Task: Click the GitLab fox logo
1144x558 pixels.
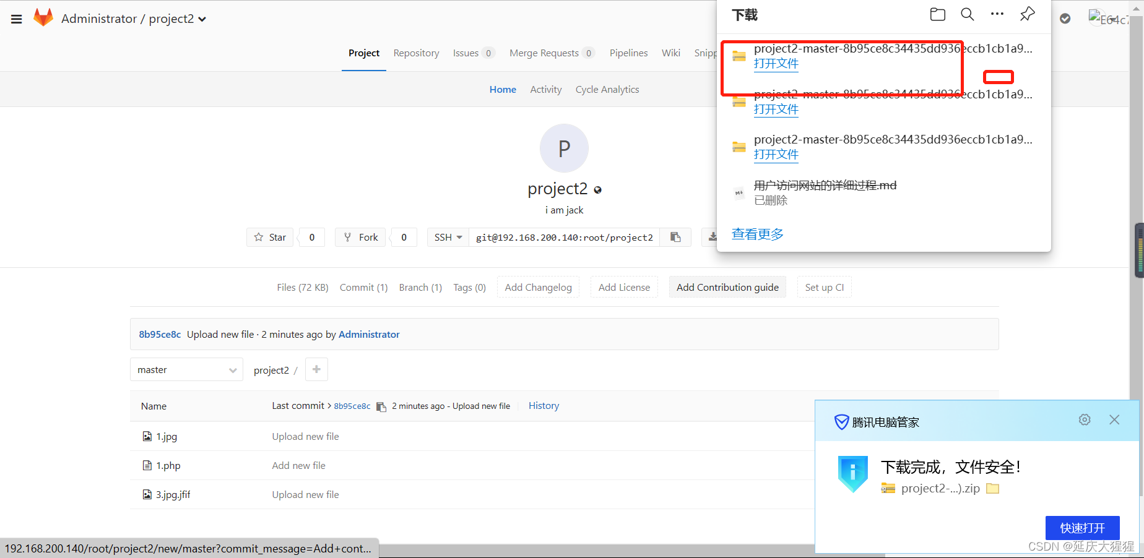Action: pos(43,18)
